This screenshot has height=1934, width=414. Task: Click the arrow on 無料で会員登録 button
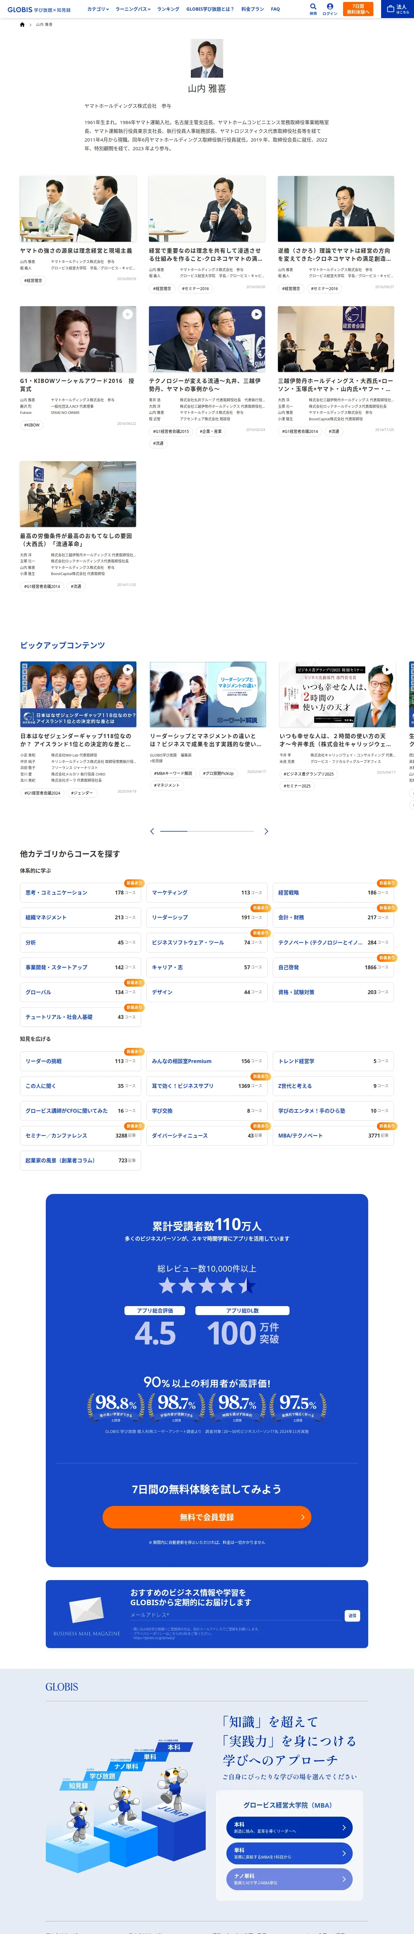pyautogui.click(x=302, y=1517)
